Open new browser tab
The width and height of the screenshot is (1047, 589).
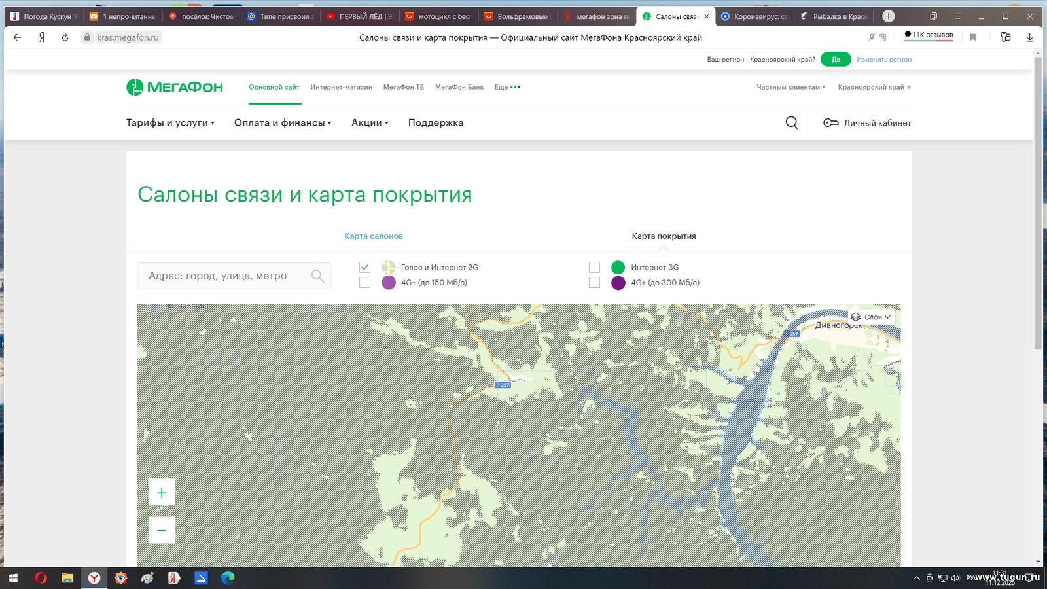888,16
